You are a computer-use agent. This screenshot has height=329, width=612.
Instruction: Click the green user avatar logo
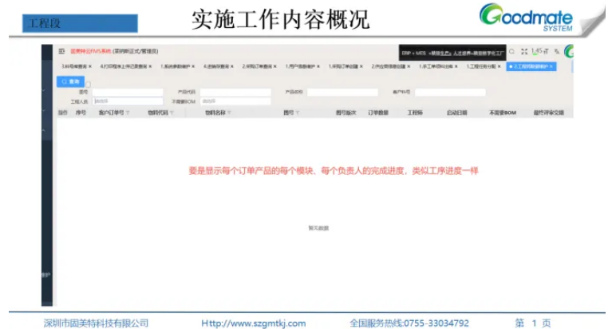click(568, 51)
